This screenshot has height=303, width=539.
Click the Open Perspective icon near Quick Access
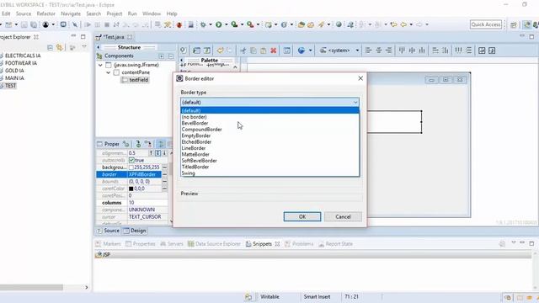(x=514, y=24)
